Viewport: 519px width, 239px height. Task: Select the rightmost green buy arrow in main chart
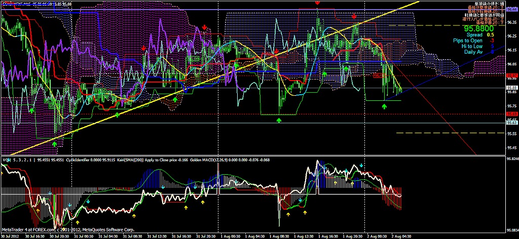(384, 106)
